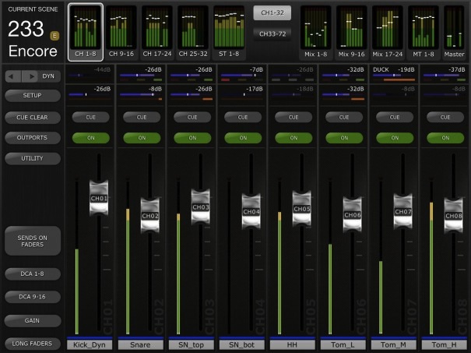Open the Mix 1-8 meter bank
The width and height of the screenshot is (471, 353).
tap(317, 32)
